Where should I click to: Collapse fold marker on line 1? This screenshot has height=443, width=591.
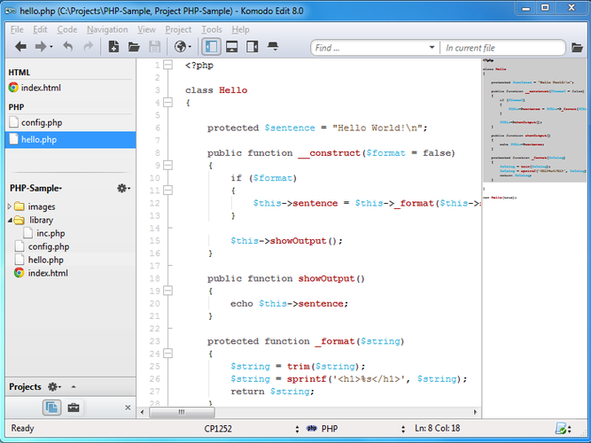167,65
